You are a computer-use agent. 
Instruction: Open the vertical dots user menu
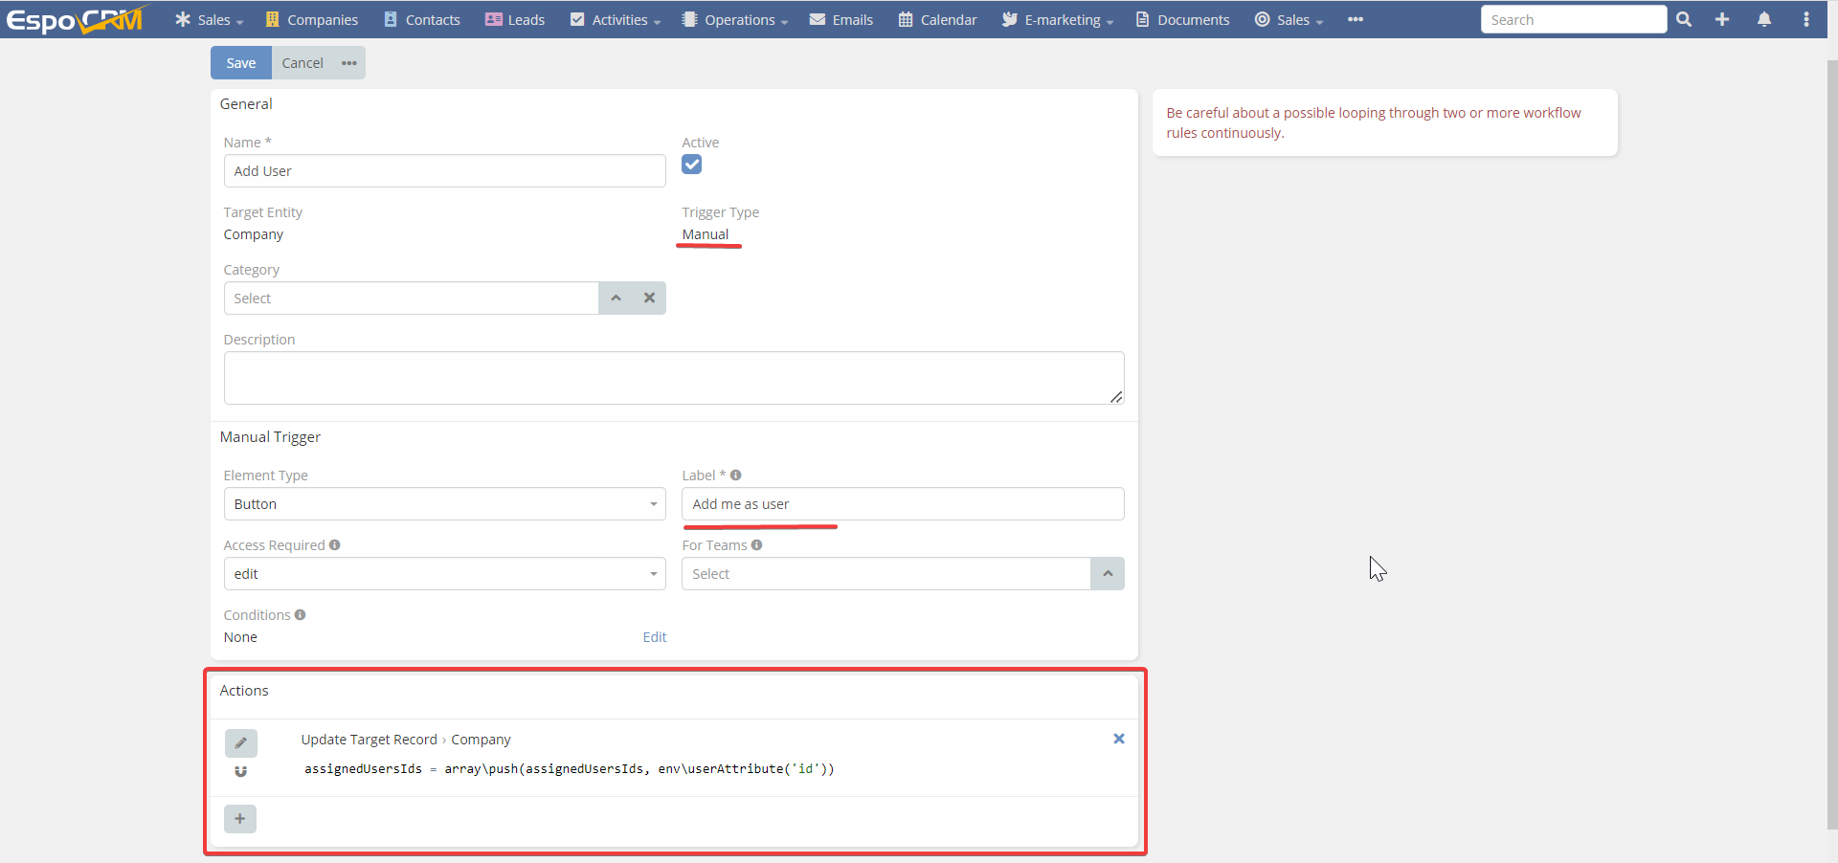pos(1806,19)
